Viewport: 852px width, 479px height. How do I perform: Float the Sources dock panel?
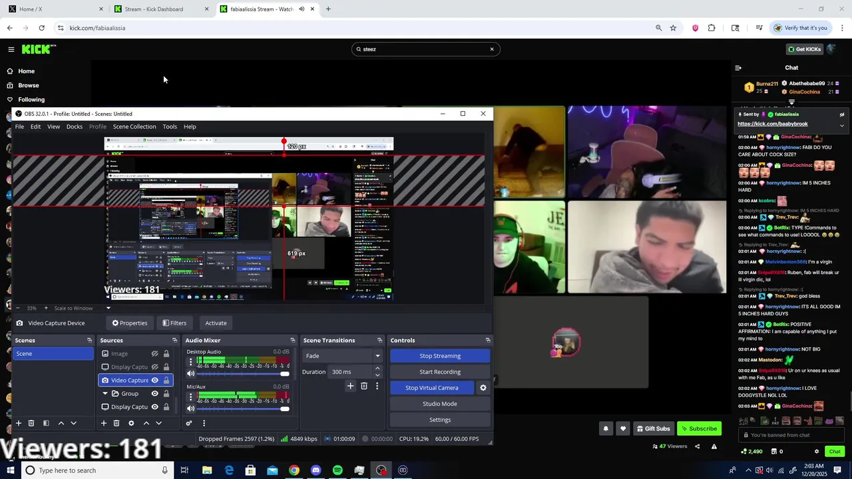click(174, 341)
